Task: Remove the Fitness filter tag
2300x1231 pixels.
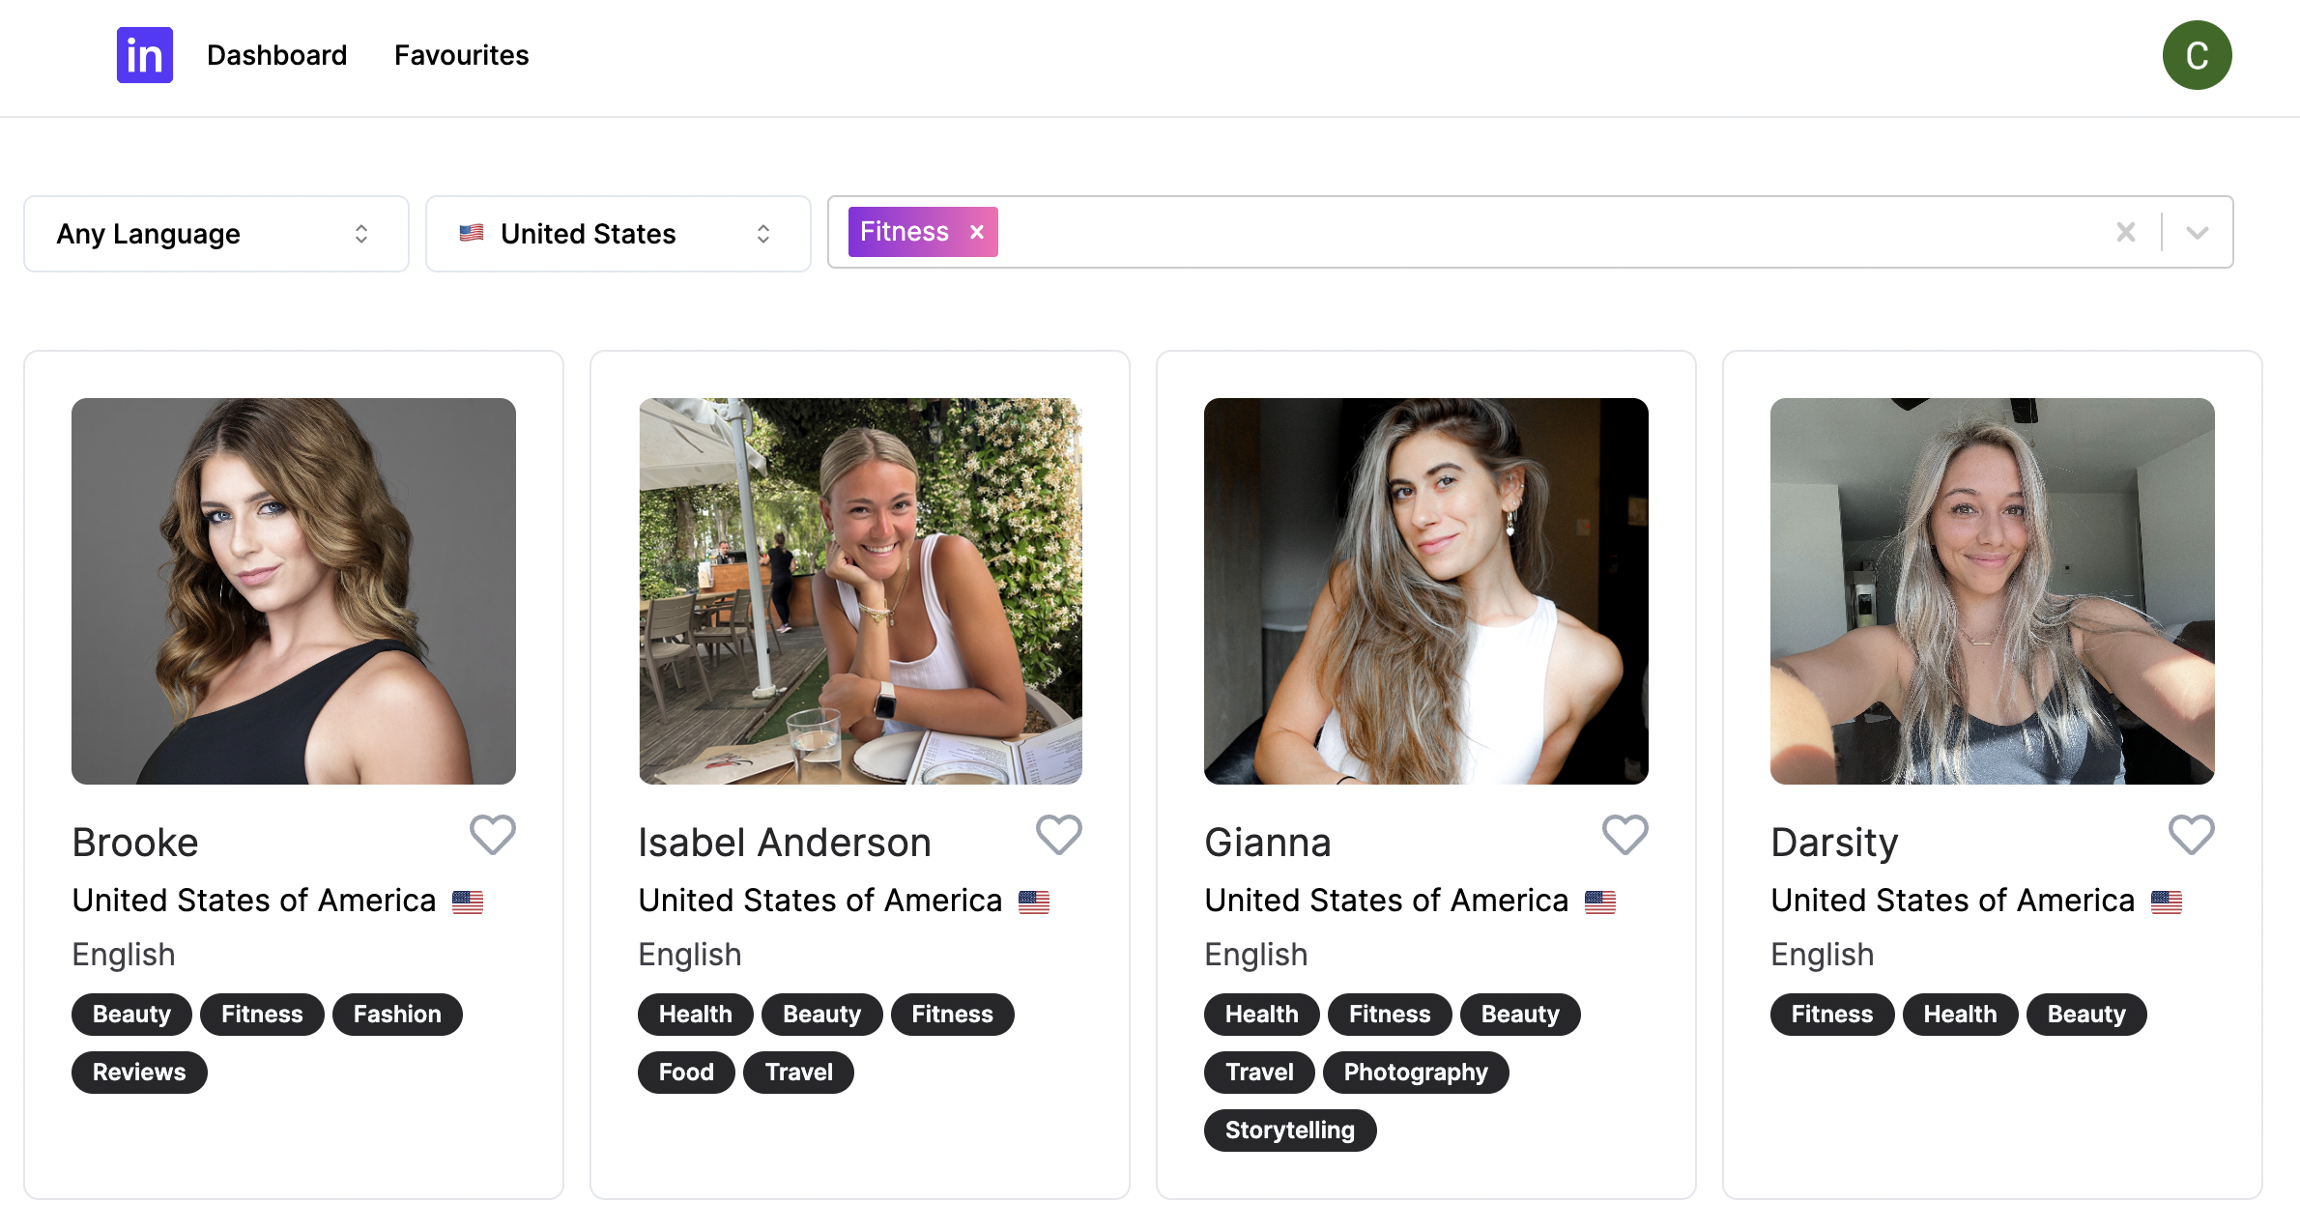Action: click(x=977, y=232)
